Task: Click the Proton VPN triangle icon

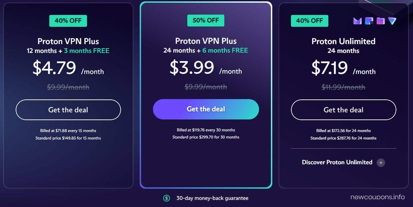Action: point(392,21)
